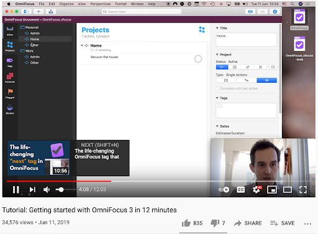Open the Edit menu
This screenshot has height=234, width=318.
pyautogui.click(x=52, y=4)
